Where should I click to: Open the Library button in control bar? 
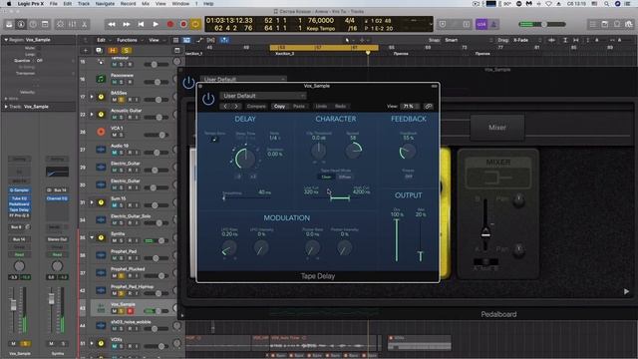coord(9,24)
